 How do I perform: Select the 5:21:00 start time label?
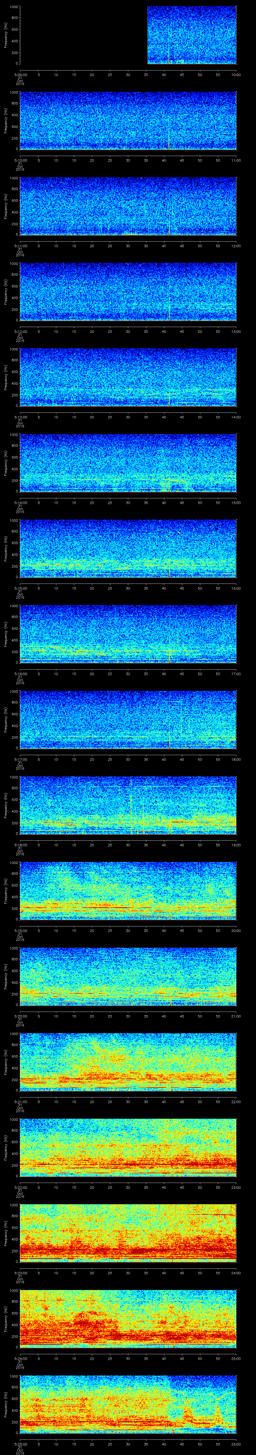coord(20,1101)
